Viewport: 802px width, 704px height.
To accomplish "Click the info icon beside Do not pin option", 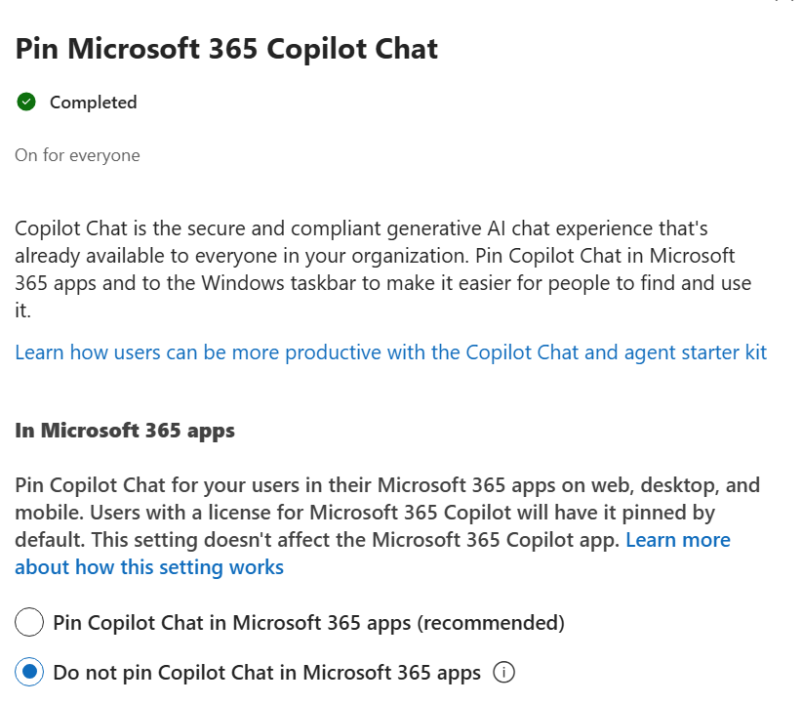I will click(x=503, y=672).
